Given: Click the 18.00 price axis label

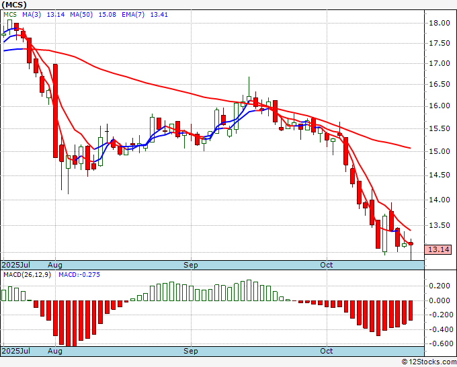Looking at the screenshot, I should click(x=440, y=23).
